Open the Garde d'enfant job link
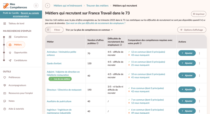The width and height of the screenshot is (210, 114). click(x=54, y=63)
